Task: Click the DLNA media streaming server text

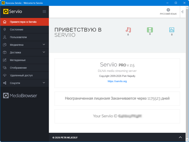Action: [117, 71]
